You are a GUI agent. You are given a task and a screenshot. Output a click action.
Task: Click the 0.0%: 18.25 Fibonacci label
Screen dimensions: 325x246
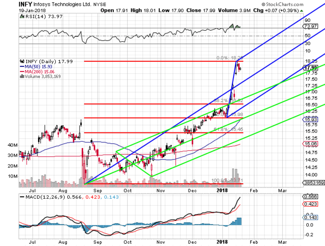pyautogui.click(x=230, y=58)
